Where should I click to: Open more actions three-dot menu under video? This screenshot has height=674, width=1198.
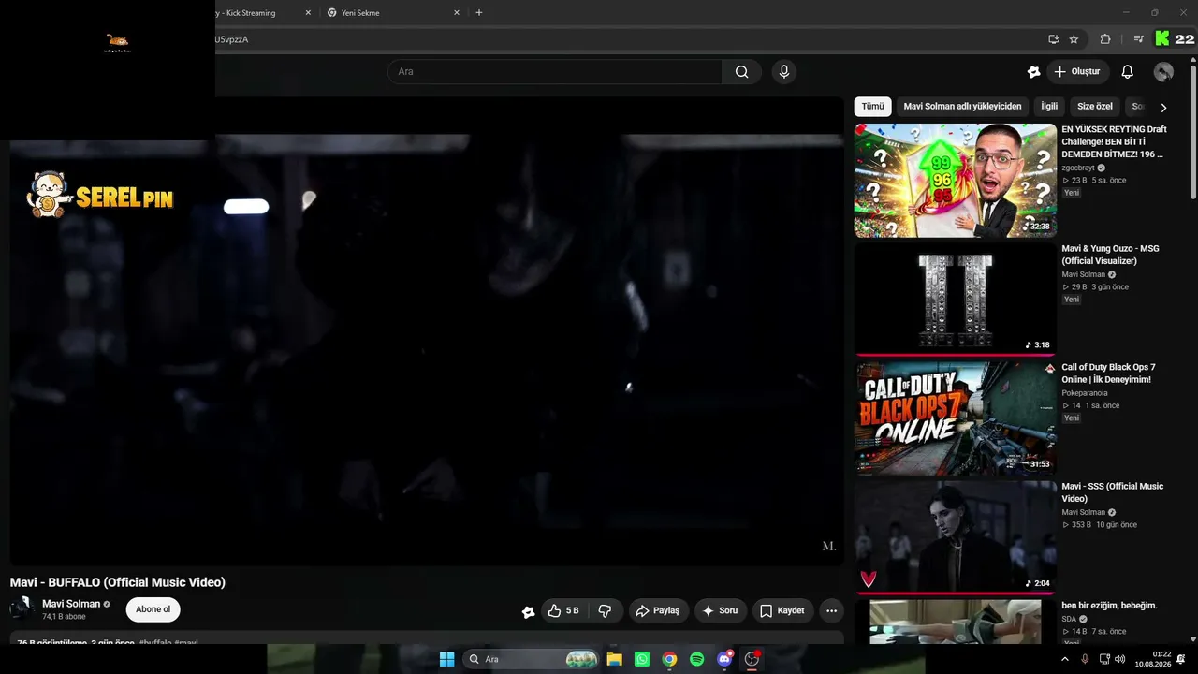pyautogui.click(x=831, y=610)
